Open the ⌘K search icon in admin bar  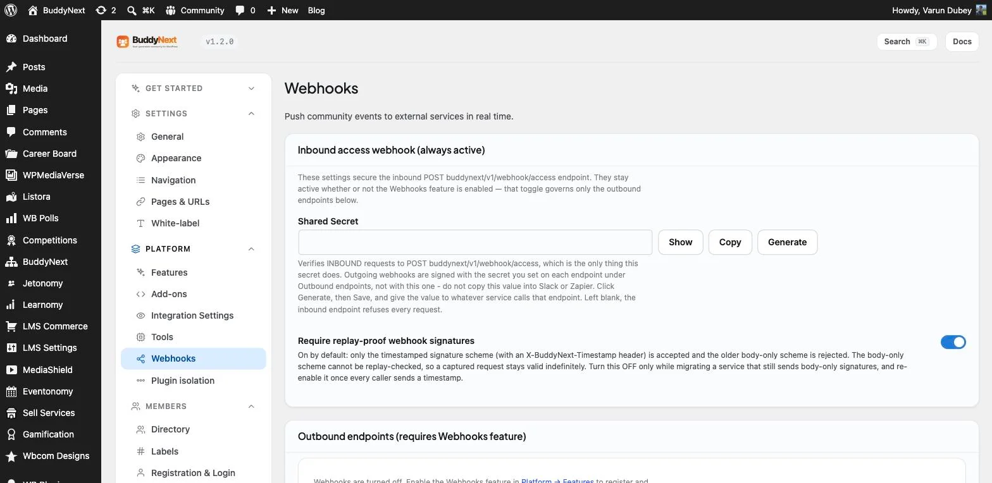(140, 10)
